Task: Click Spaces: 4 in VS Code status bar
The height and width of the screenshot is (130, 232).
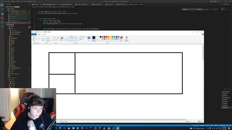Action: (203, 126)
